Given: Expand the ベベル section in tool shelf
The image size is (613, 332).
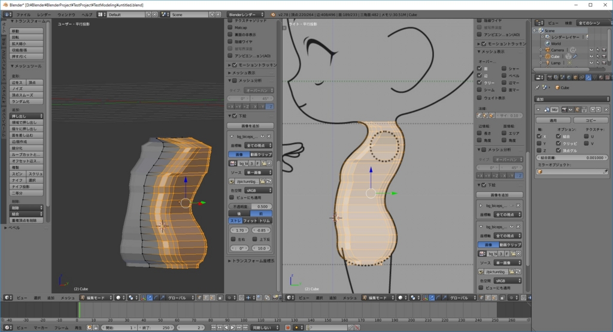Looking at the screenshot, I should click(13, 228).
